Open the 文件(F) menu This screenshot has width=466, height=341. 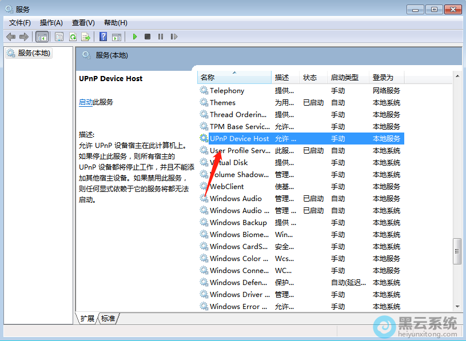pyautogui.click(x=20, y=23)
